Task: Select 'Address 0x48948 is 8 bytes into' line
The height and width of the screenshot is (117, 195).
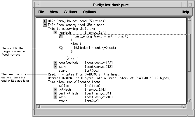Action: click(109, 78)
